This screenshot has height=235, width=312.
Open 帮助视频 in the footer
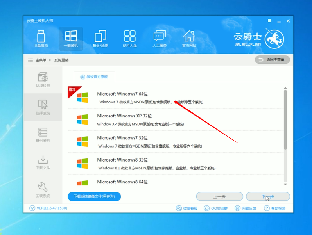[275, 208]
